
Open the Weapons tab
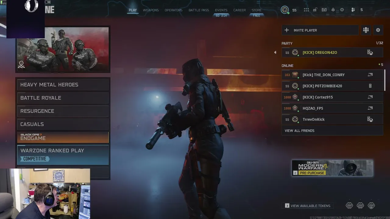tap(151, 10)
